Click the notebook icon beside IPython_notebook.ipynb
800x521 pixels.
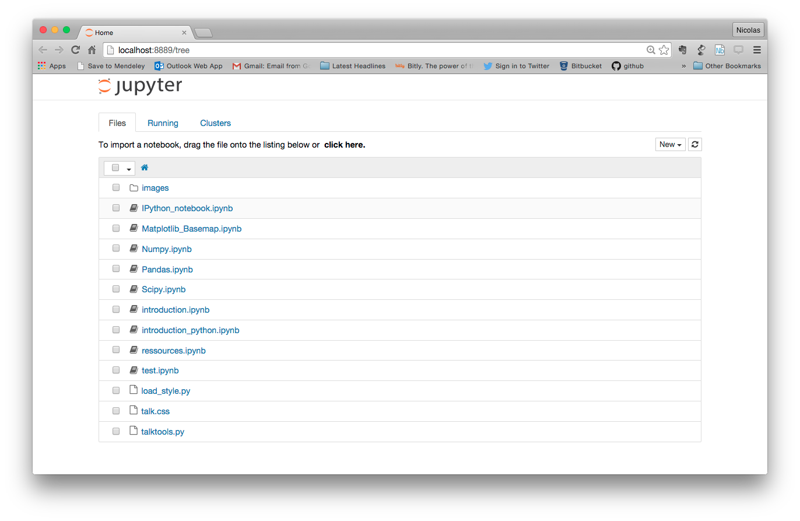coord(134,208)
